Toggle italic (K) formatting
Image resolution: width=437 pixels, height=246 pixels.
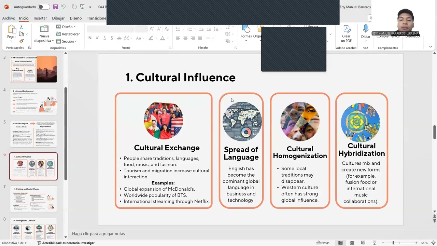97,38
